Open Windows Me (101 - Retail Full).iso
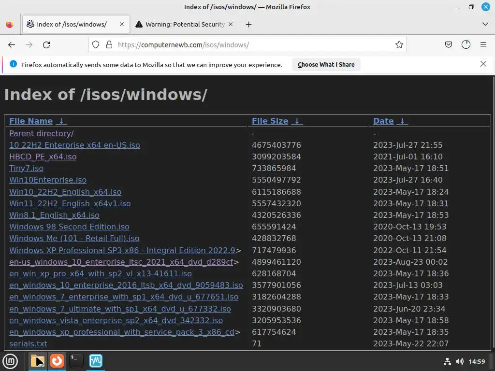 [74, 238]
